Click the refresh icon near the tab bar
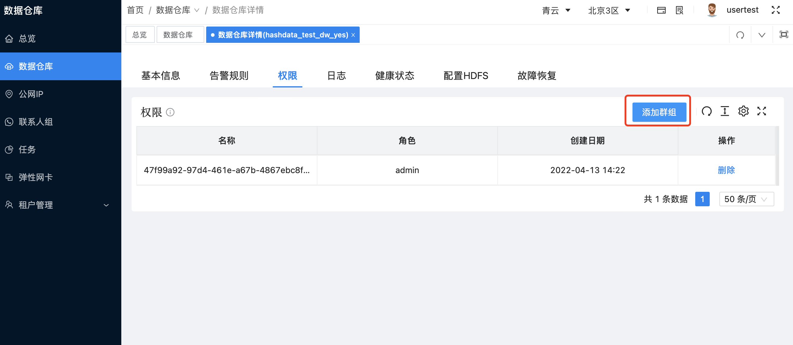 click(740, 34)
